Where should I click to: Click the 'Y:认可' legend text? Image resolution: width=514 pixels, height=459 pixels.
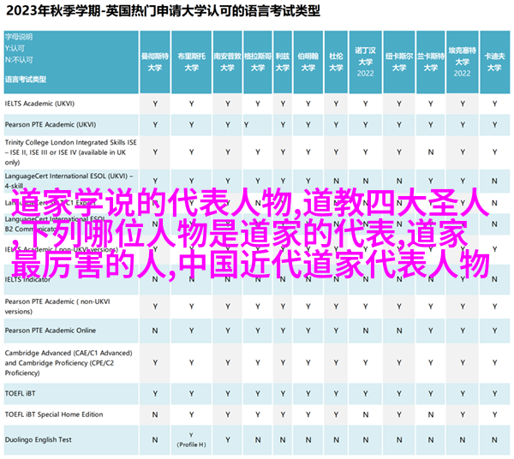pos(15,49)
